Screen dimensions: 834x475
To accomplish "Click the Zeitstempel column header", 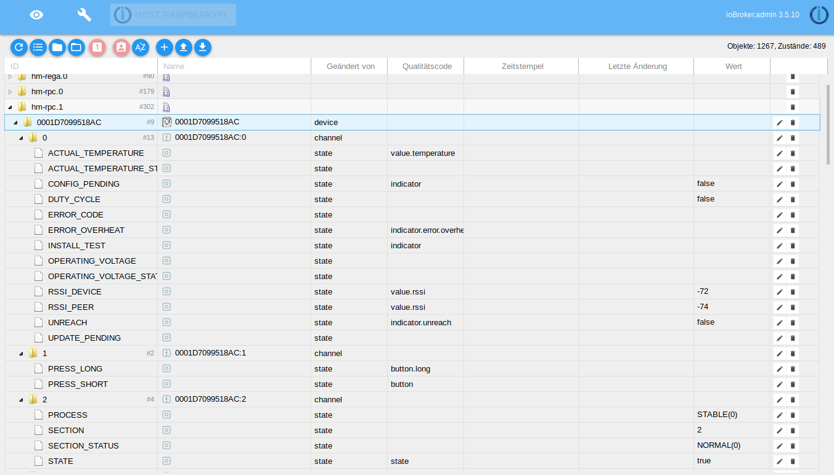I will click(522, 66).
